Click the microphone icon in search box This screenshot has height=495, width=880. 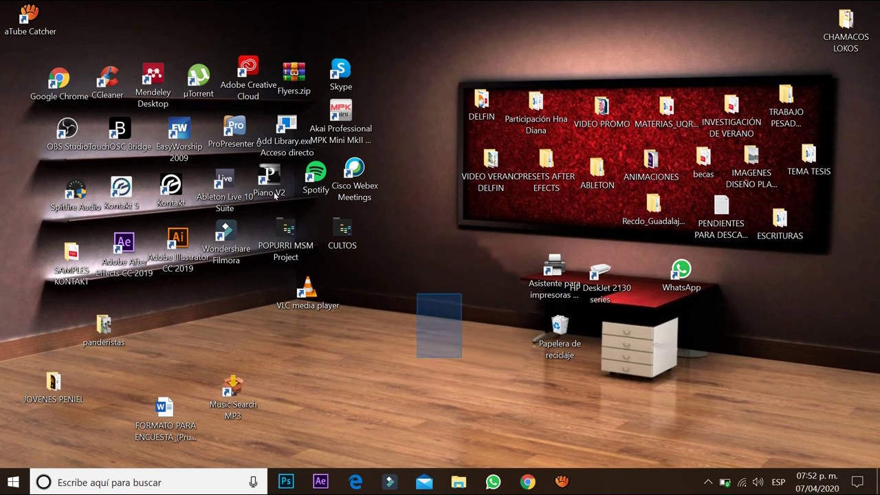point(253,482)
